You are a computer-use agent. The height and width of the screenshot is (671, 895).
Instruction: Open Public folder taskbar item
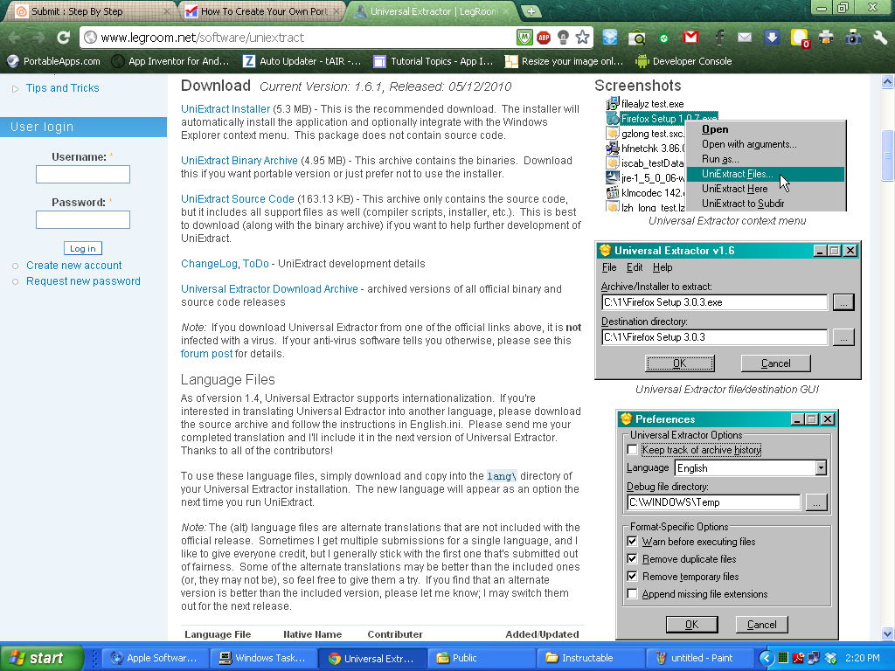[480, 658]
